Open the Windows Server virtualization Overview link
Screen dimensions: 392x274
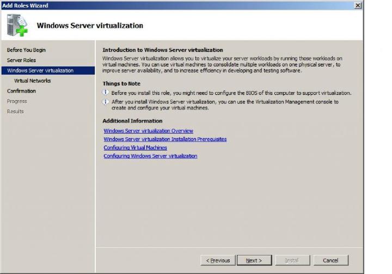149,131
